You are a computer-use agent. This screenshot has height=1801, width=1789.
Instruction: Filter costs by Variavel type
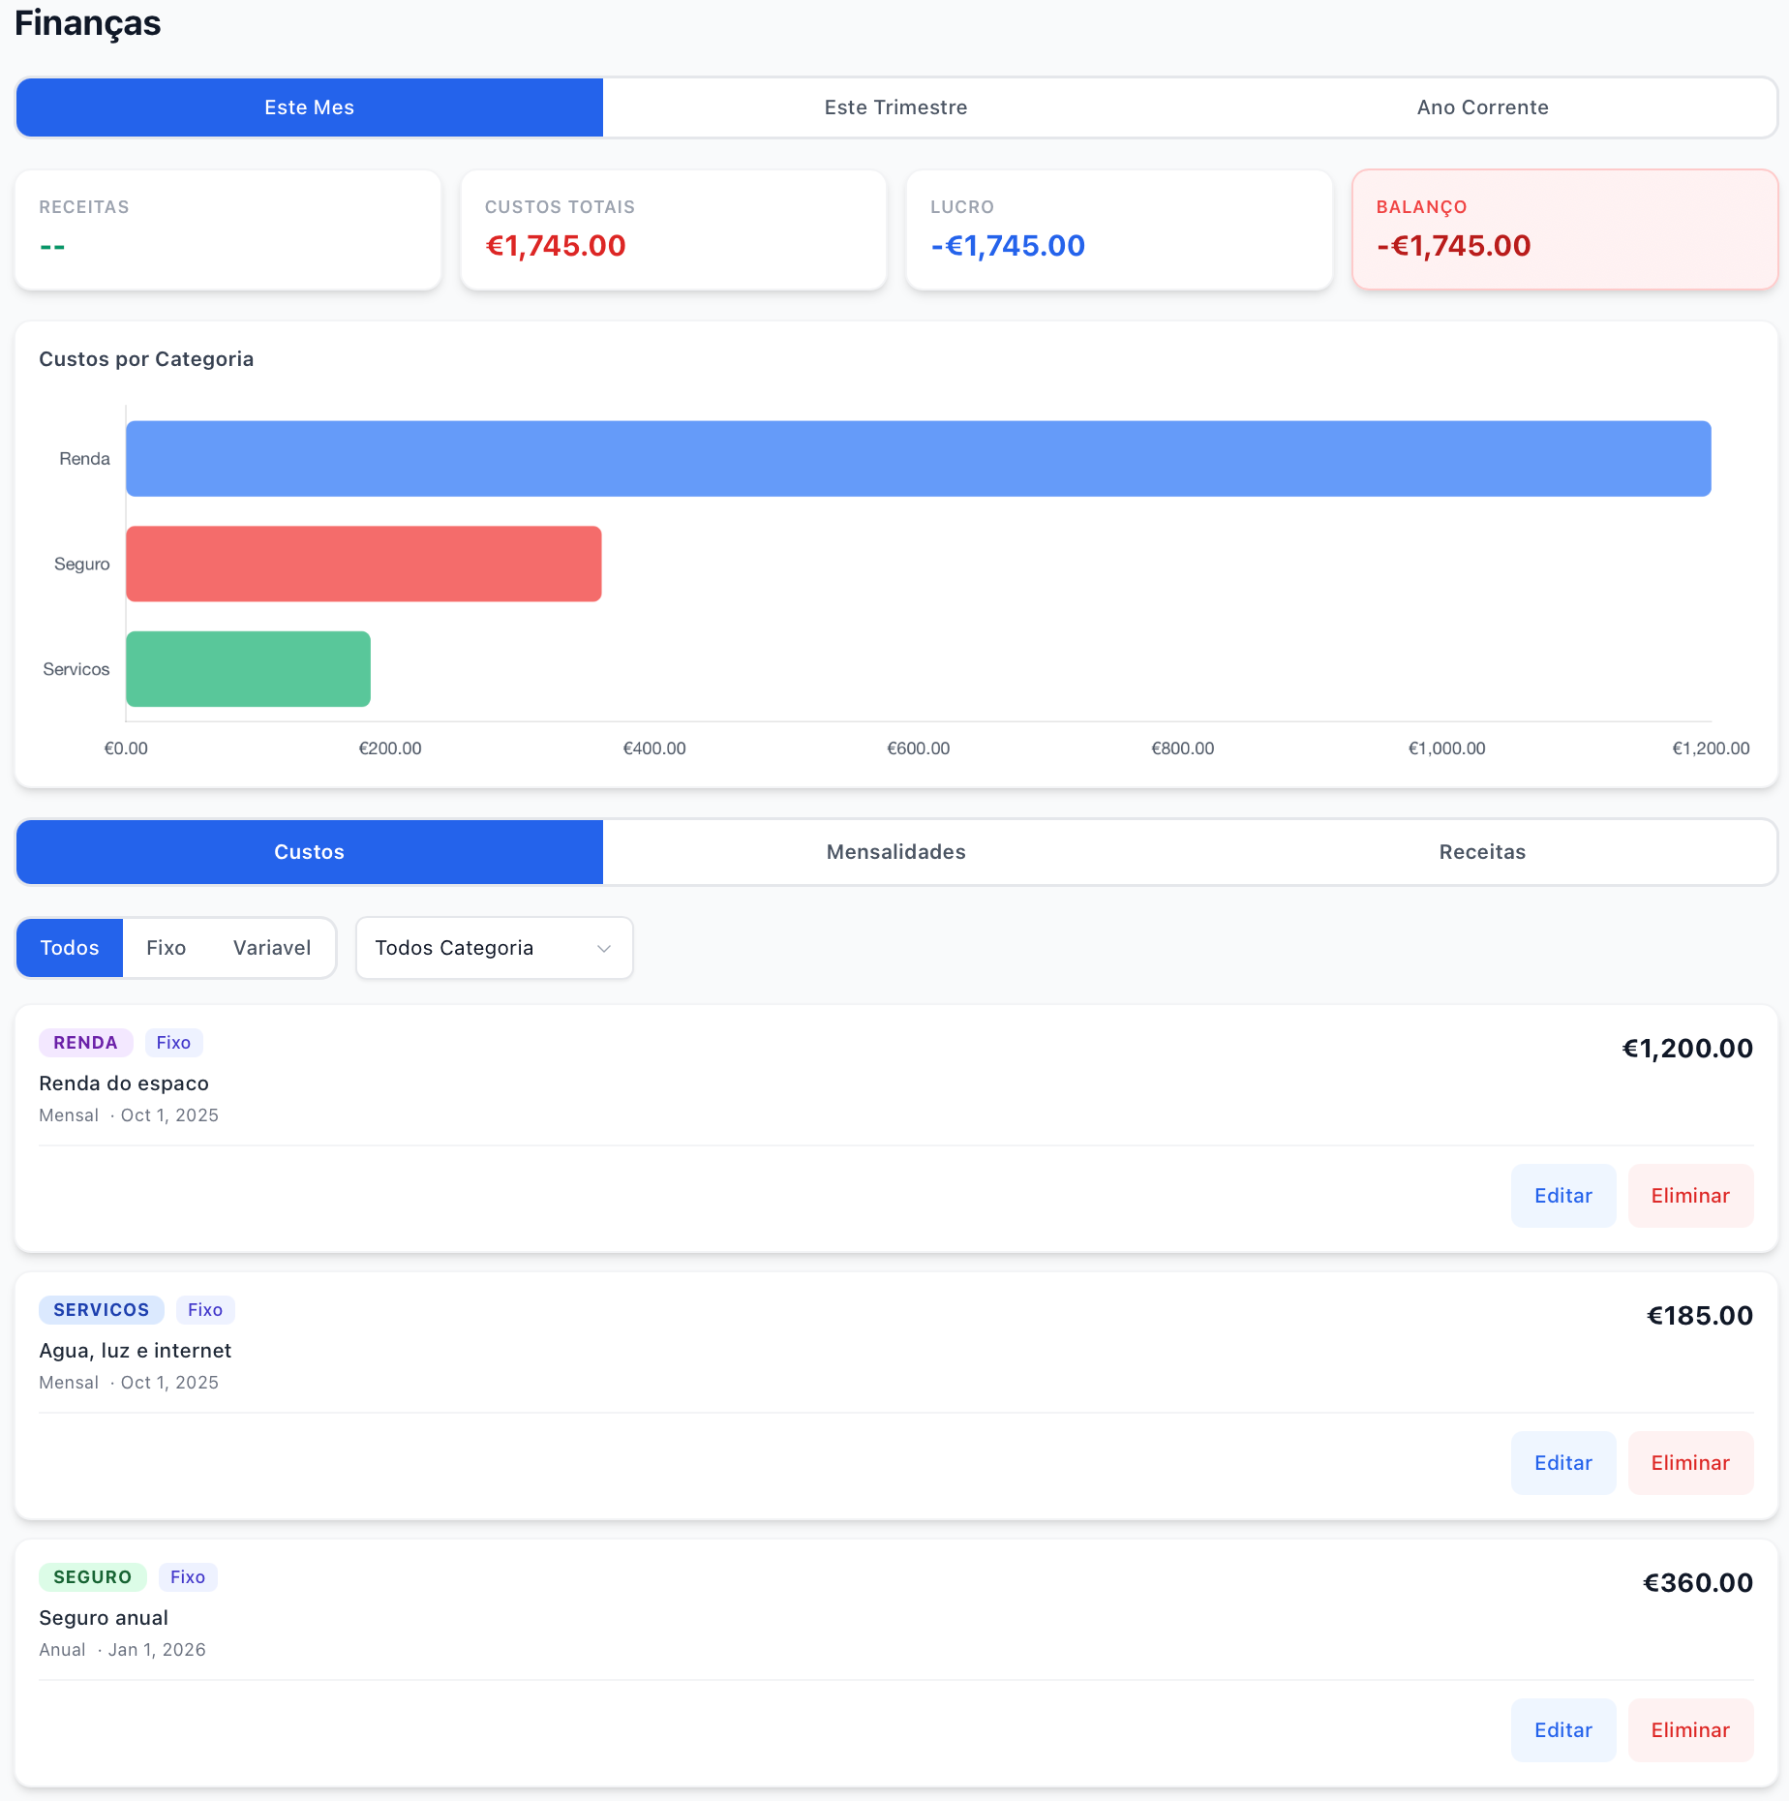272,948
